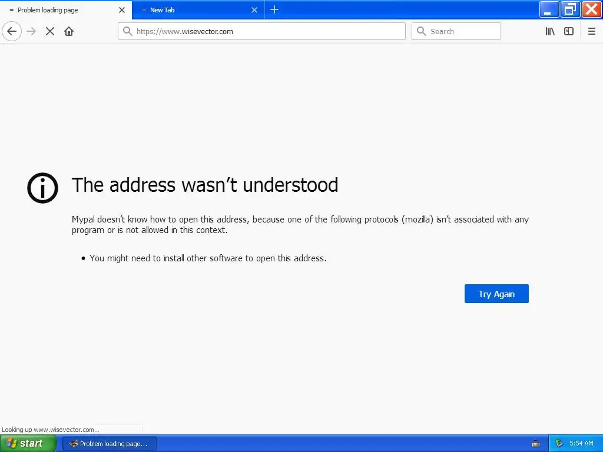Select the Problem loading page tab
This screenshot has height=452, width=603.
[65, 10]
